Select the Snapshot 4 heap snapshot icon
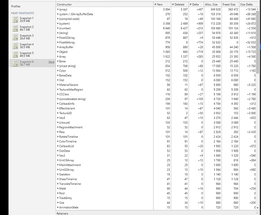Image resolution: width=261 pixels, height=215 pixels. coord(15,46)
